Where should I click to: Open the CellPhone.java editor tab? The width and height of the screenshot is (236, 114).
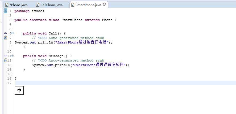point(51,5)
